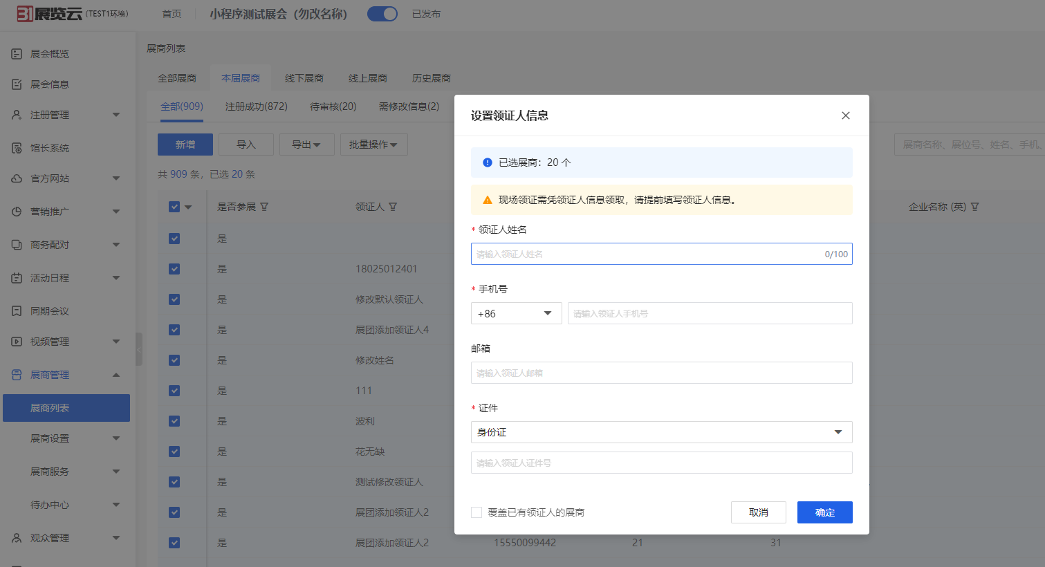1045x567 pixels.
Task: Close the 设置领证人信息 dialog
Action: [845, 115]
